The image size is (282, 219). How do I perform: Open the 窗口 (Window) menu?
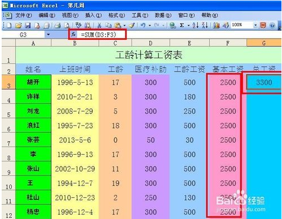(186, 15)
